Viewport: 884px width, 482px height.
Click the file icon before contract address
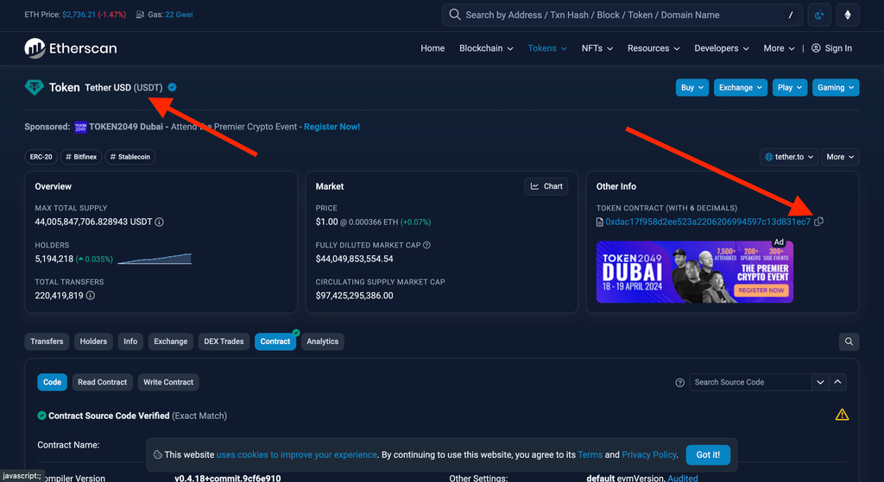[600, 222]
